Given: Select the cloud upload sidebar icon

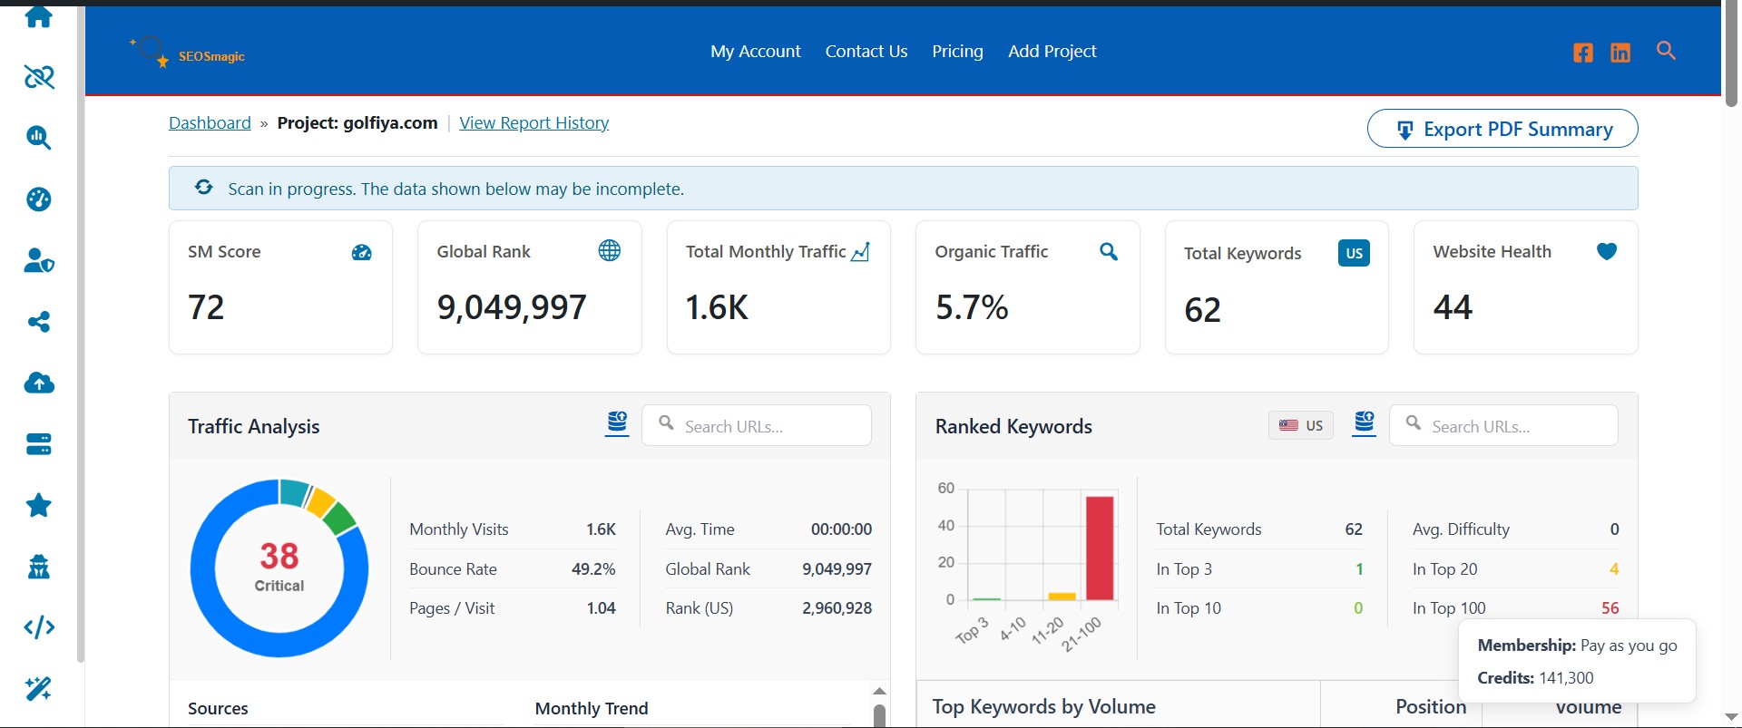Looking at the screenshot, I should tap(39, 383).
